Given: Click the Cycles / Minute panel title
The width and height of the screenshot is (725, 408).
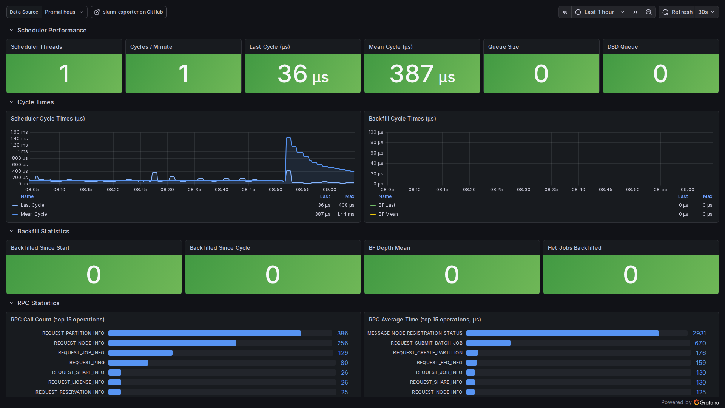Looking at the screenshot, I should click(151, 47).
